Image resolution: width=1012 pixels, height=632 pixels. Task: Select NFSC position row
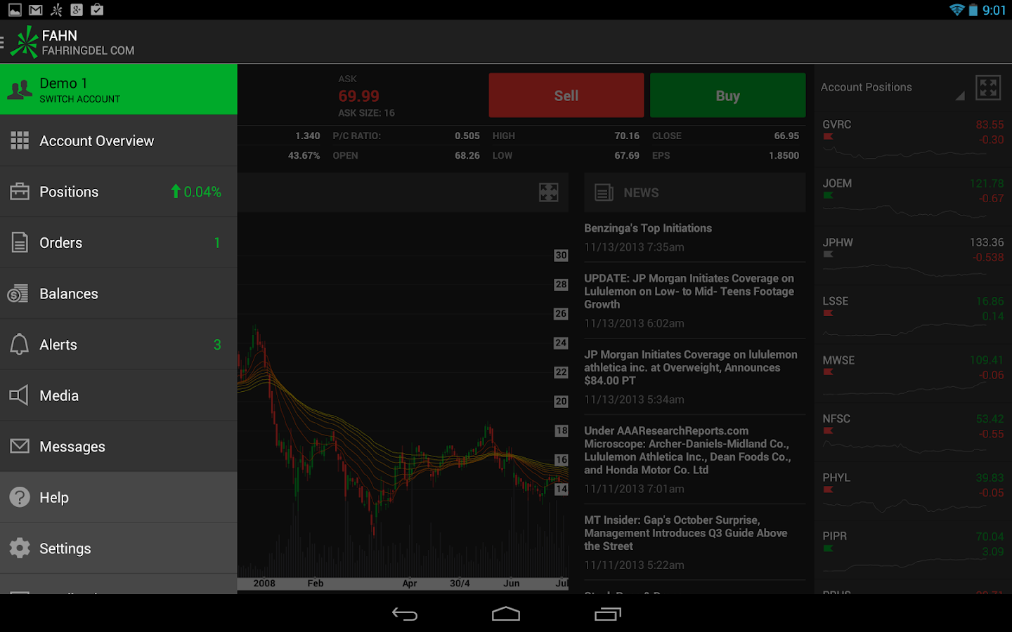click(x=913, y=432)
